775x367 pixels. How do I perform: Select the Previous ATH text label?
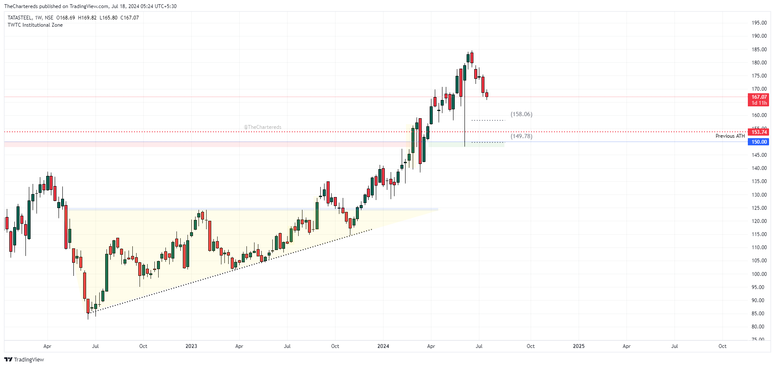point(730,136)
